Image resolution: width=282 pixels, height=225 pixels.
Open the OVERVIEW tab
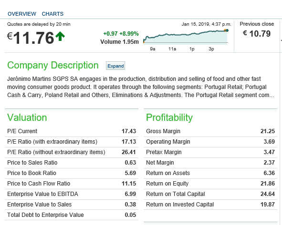click(22, 14)
